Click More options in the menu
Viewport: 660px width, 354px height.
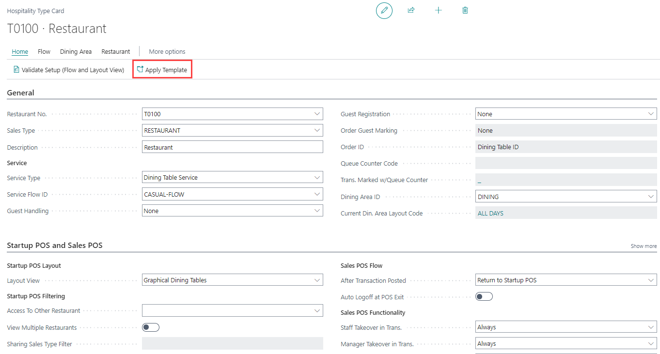coord(167,52)
